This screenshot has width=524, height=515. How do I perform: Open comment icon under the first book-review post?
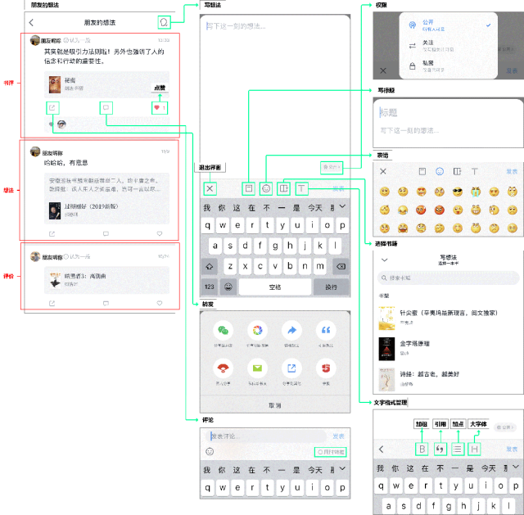pos(106,108)
